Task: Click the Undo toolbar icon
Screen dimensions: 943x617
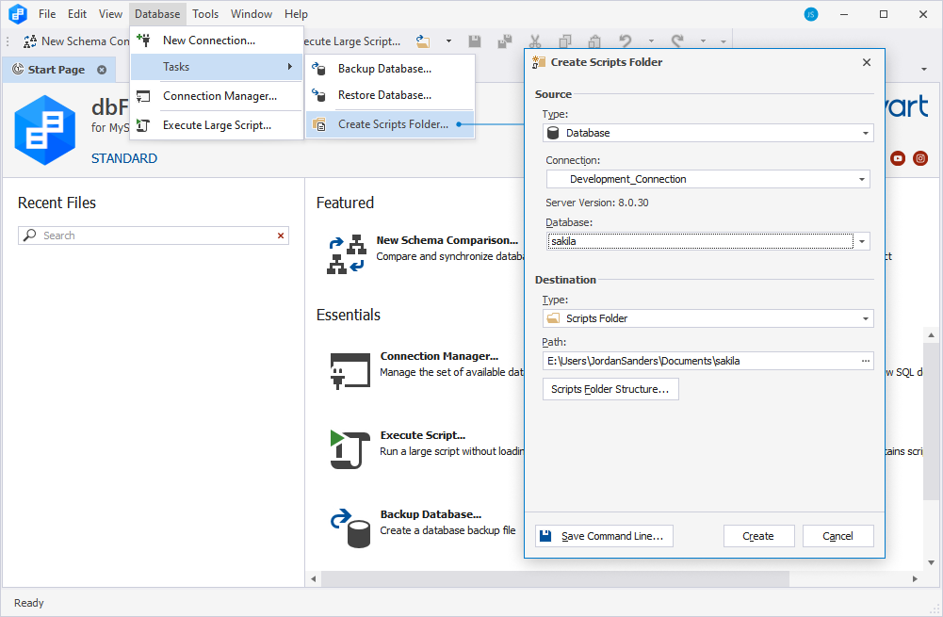Action: (x=626, y=41)
